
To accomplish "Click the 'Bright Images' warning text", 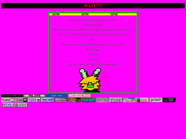I will coord(93,49).
